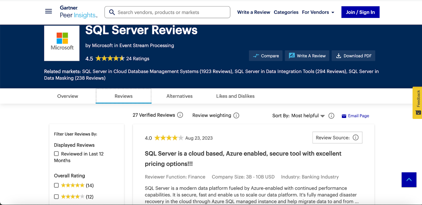The width and height of the screenshot is (422, 205).
Task: Click the info icon beside Verified Reviews
Action: point(180,115)
